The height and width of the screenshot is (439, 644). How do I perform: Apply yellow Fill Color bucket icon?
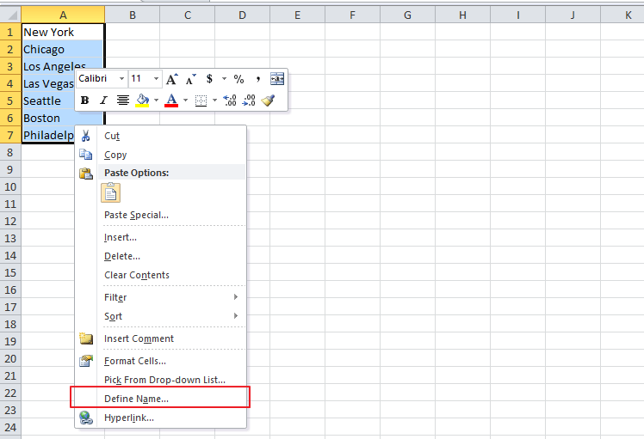[142, 100]
